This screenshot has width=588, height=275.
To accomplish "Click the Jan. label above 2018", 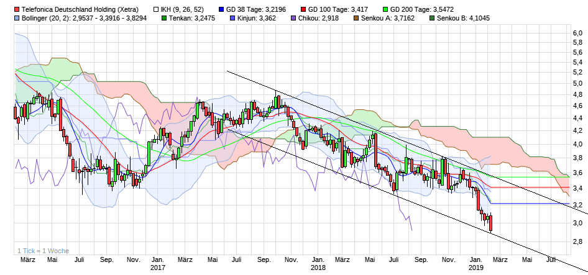I will (x=318, y=259).
